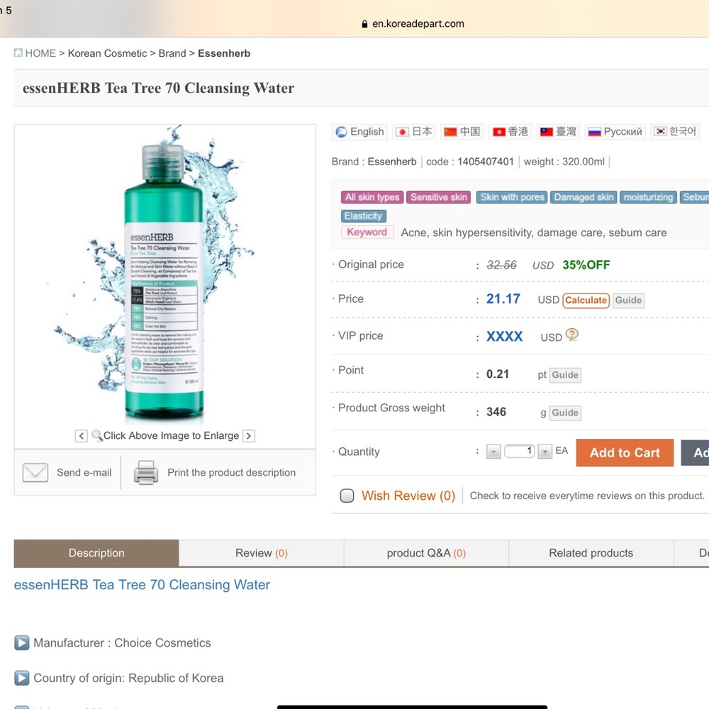Open the VIP price help question mark
The image size is (709, 709).
pyautogui.click(x=571, y=335)
